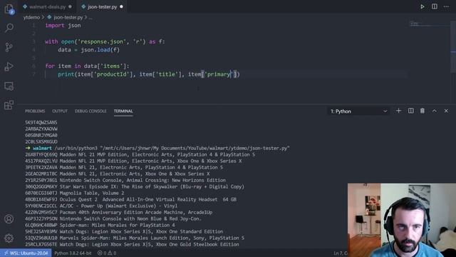Image resolution: width=456 pixels, height=257 pixels.
Task: Open the Source Control view
Action: pyautogui.click(x=9, y=47)
